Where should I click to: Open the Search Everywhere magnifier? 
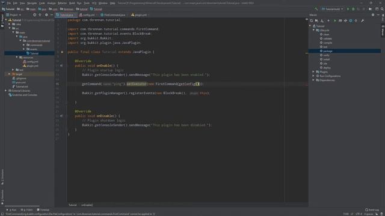[x=382, y=9]
